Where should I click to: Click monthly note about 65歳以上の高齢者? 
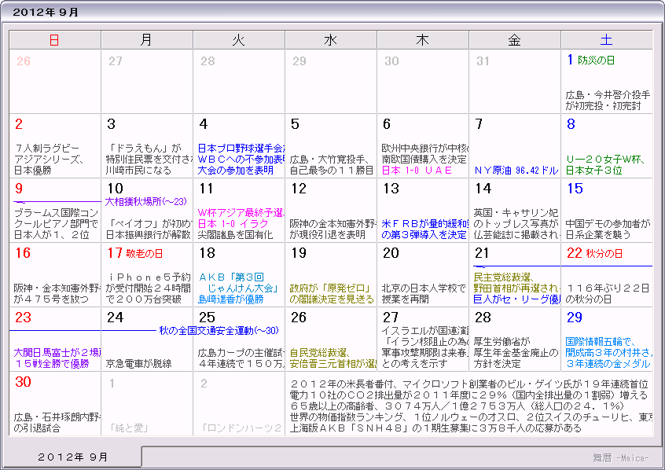click(457, 406)
